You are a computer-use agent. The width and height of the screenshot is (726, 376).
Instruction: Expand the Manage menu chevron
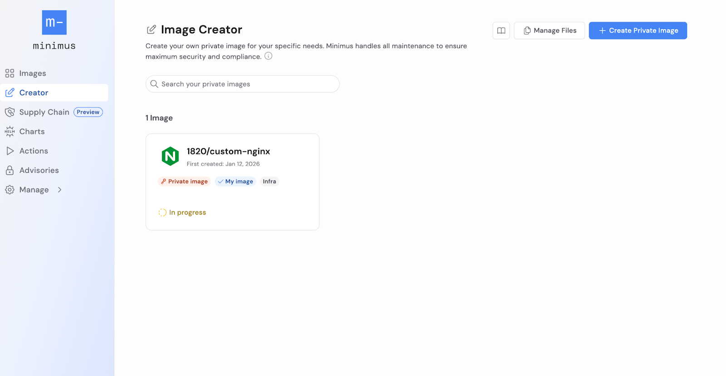[59, 190]
